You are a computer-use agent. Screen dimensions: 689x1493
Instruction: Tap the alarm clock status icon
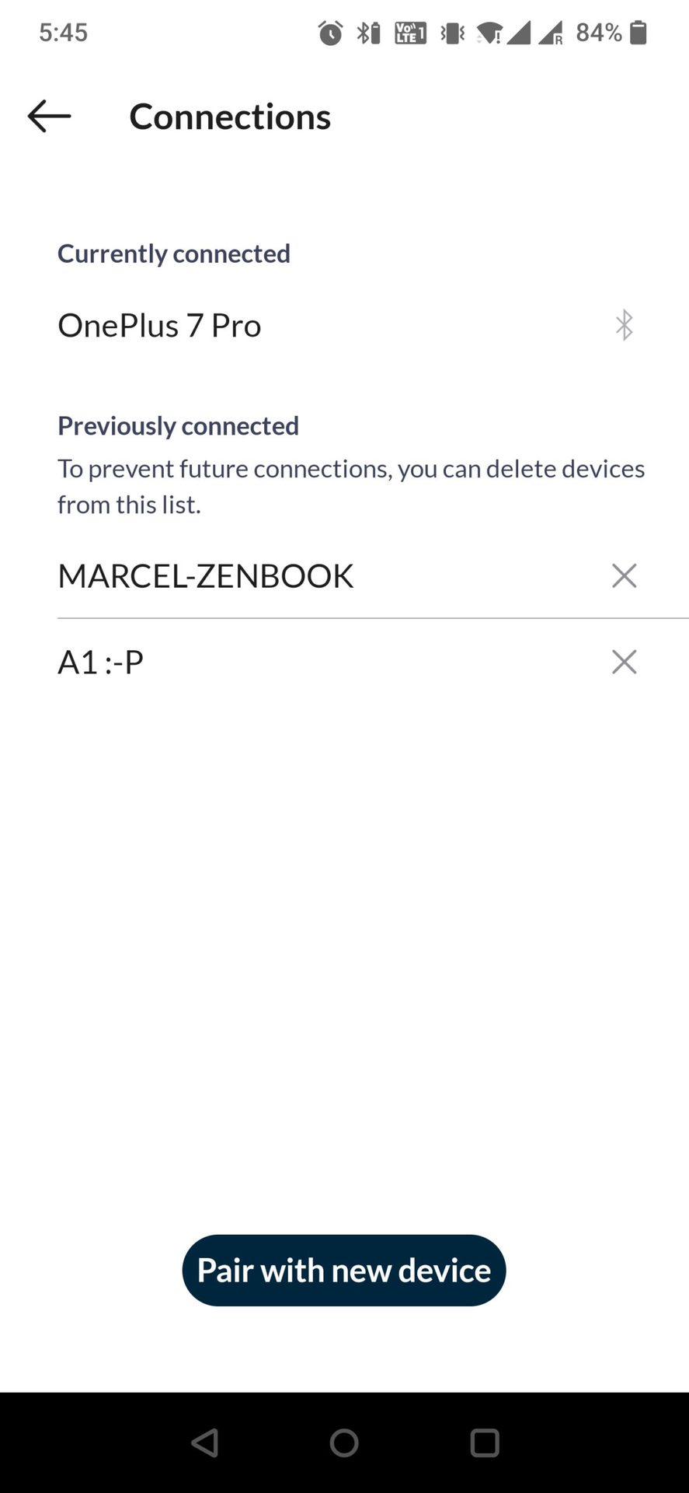click(330, 33)
